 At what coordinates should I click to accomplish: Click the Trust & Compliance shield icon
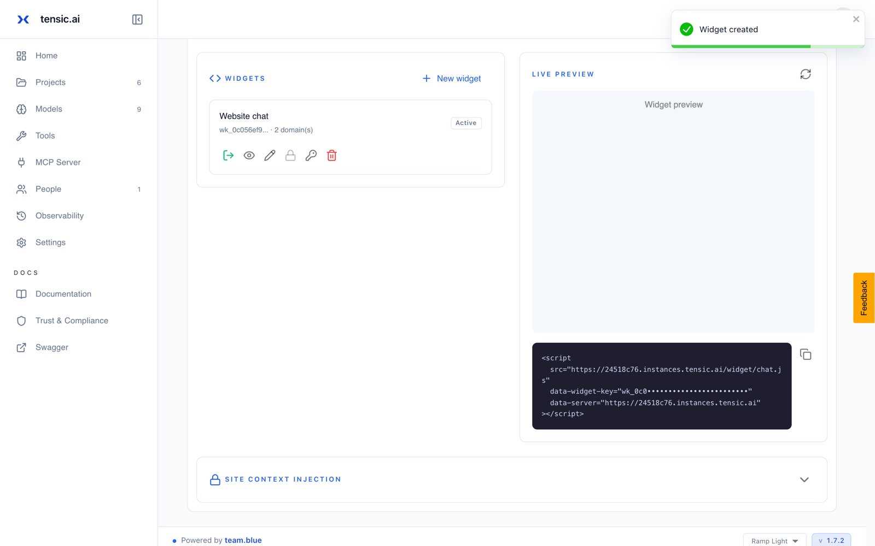(21, 321)
